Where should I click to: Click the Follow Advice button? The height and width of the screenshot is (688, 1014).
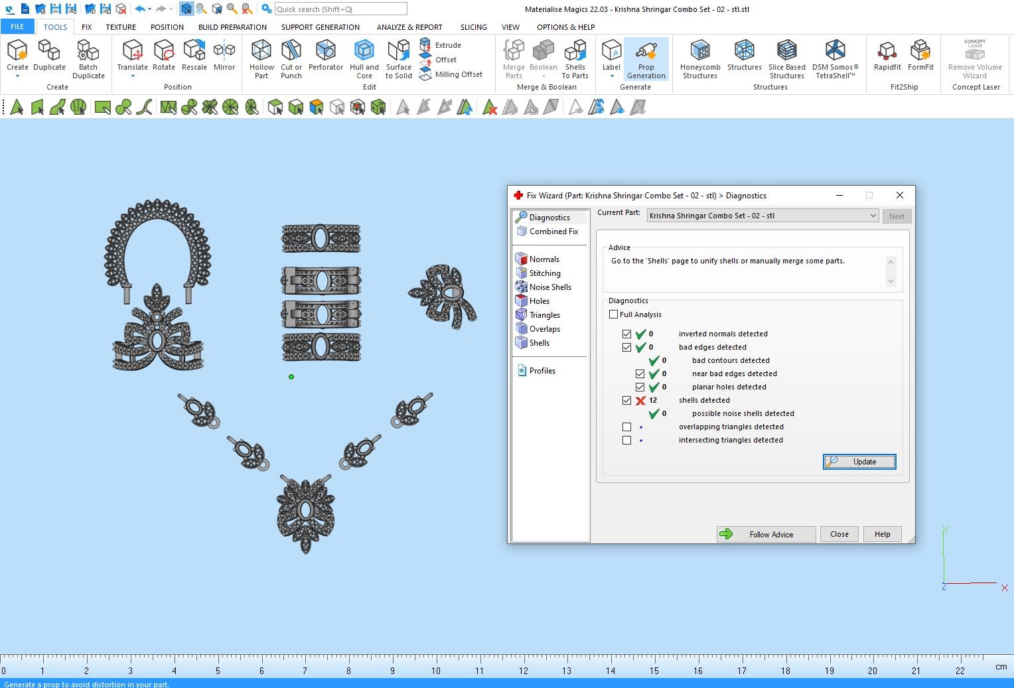coord(766,535)
